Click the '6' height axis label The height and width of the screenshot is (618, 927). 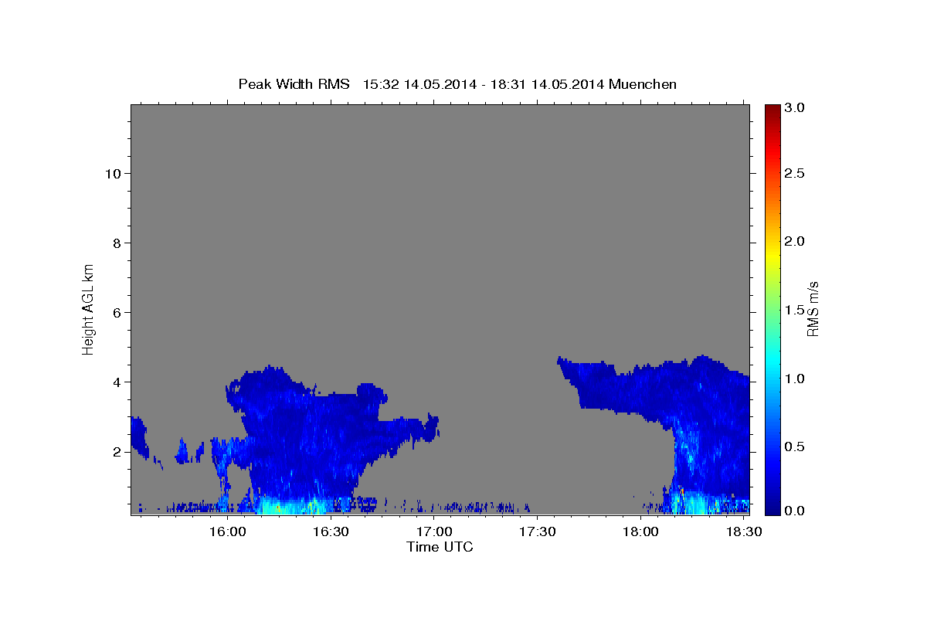pos(117,312)
